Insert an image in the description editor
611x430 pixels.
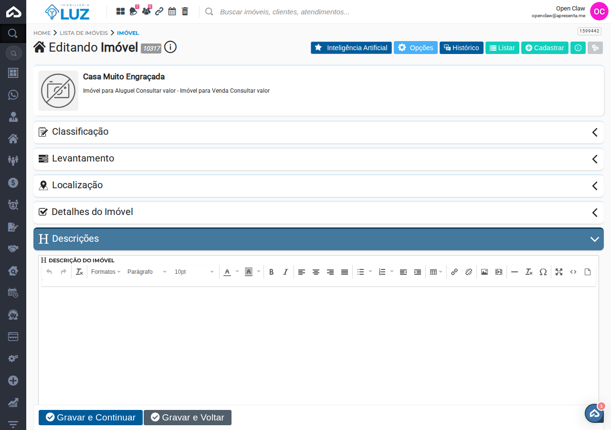point(485,271)
